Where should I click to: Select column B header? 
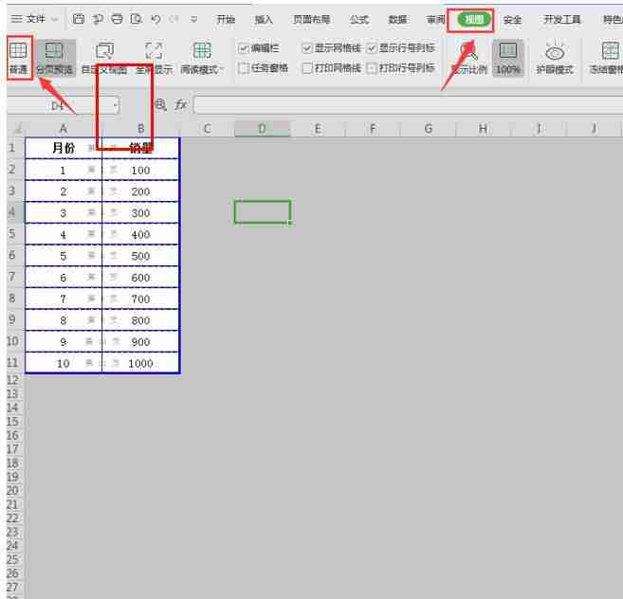pos(140,129)
